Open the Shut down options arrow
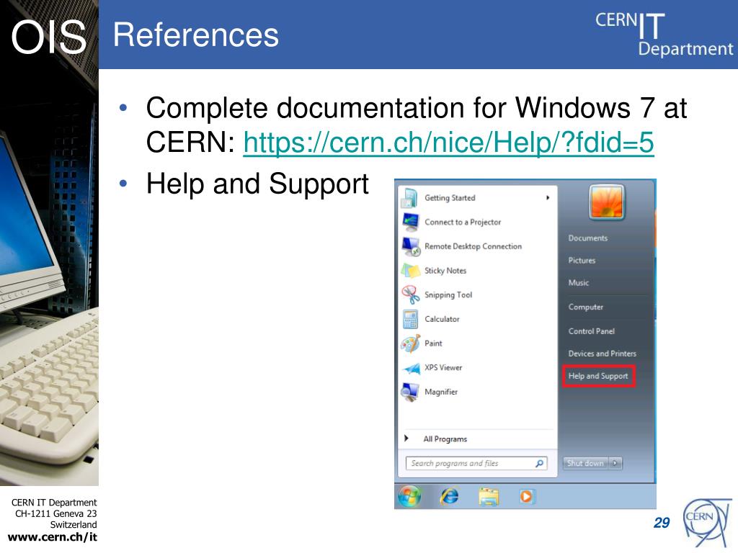 [x=615, y=463]
